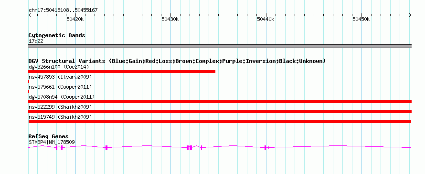Click the 50440k ruler tick label
Viewport: 425px width, 174px height.
tap(266, 19)
